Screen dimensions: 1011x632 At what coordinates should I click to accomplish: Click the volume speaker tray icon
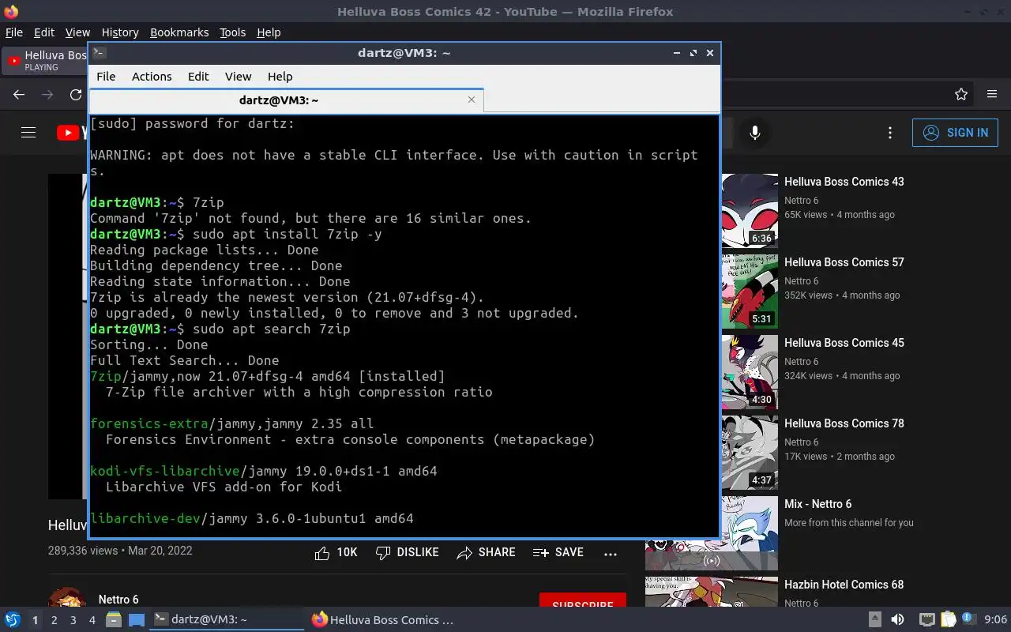click(897, 620)
